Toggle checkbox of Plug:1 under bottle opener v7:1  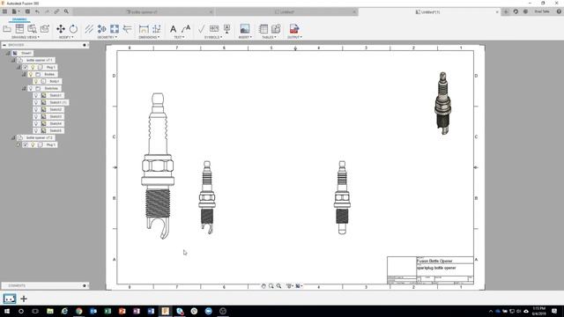tap(26, 67)
